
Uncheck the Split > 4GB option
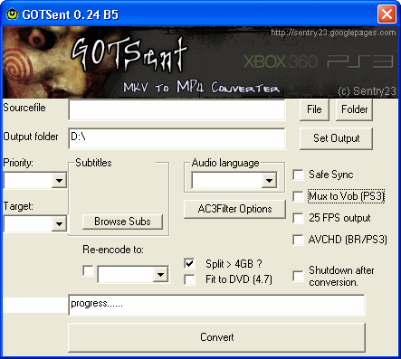pos(189,264)
